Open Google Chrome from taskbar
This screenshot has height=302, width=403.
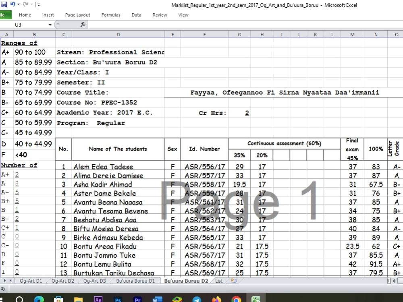point(236,300)
